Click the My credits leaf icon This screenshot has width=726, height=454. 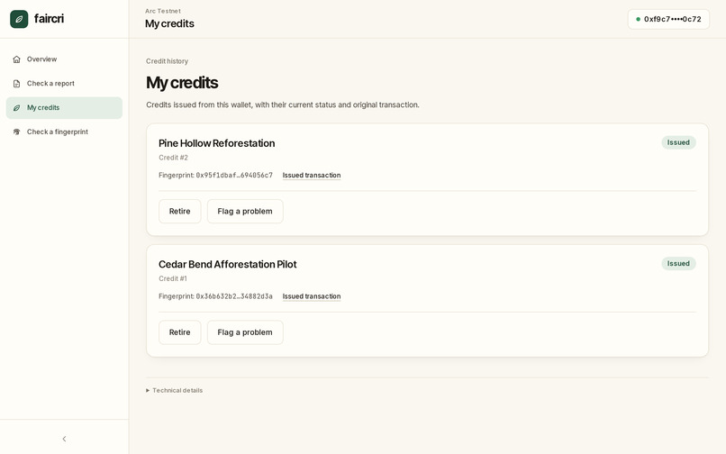coord(17,107)
